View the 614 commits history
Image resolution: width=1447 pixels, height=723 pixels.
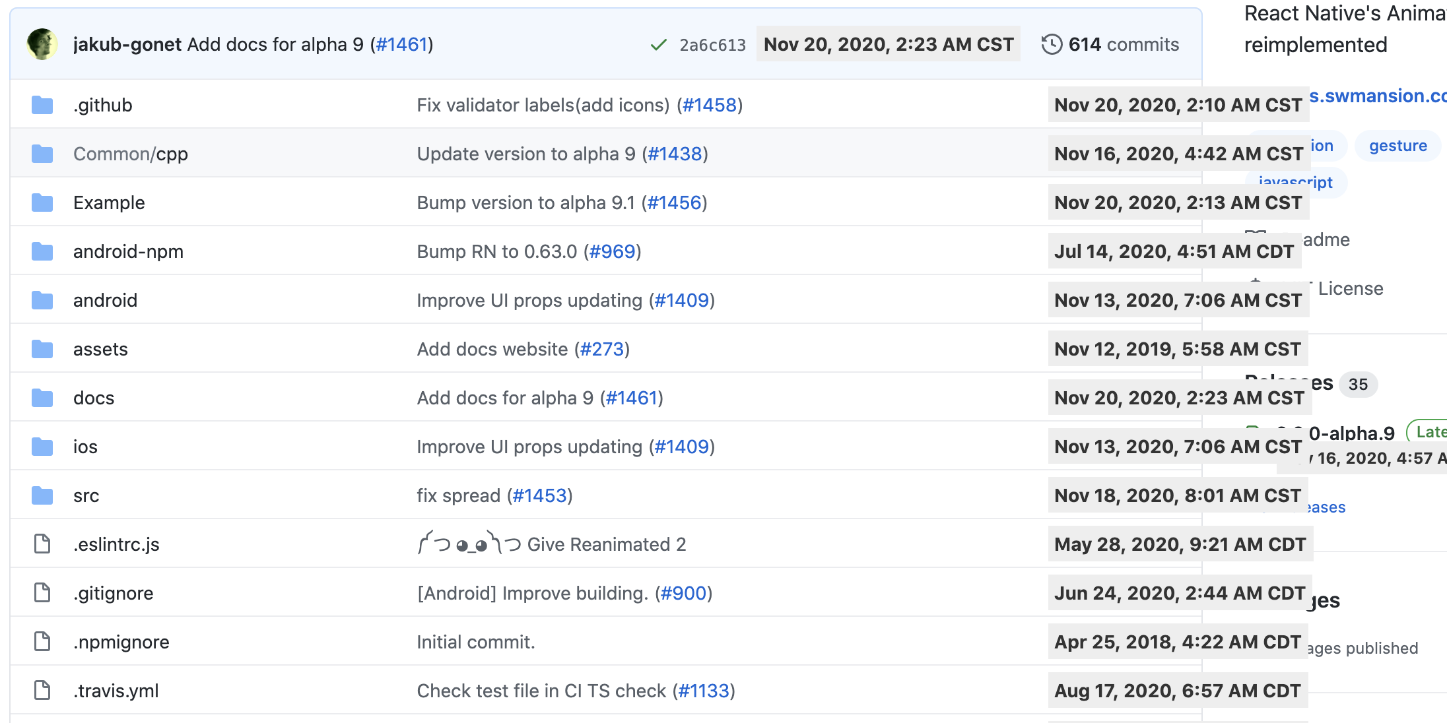click(1124, 44)
